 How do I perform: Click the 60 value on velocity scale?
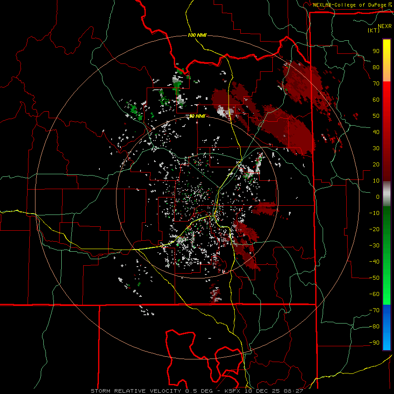(x=376, y=99)
